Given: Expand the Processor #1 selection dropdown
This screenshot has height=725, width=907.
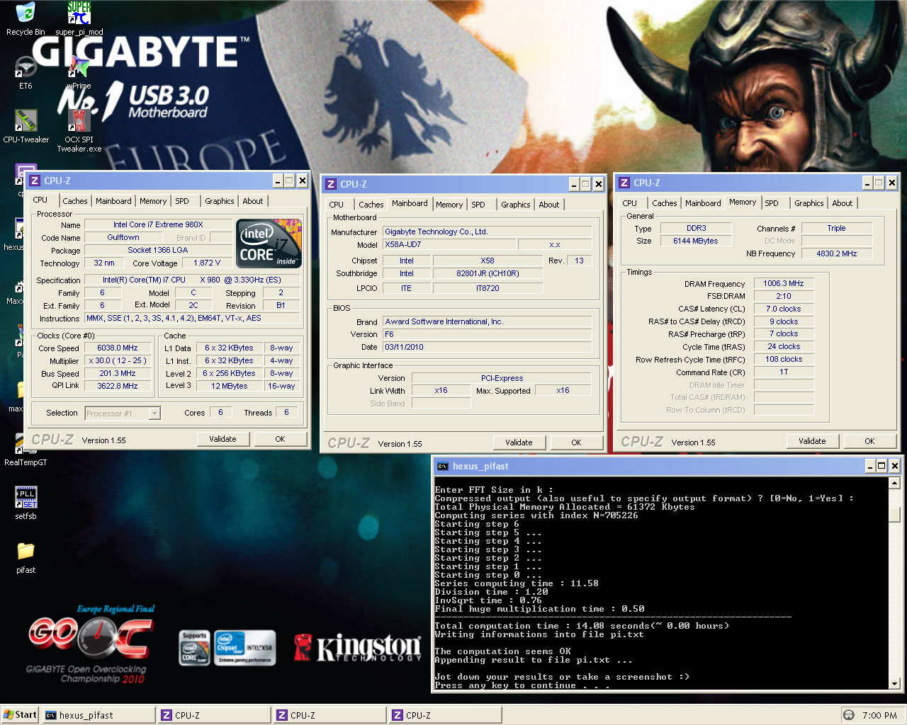Looking at the screenshot, I should coord(154,413).
